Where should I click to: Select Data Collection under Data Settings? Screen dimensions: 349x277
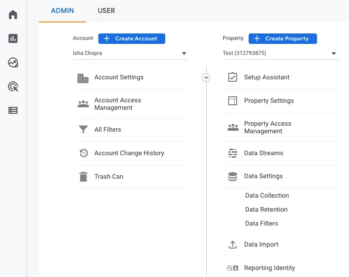click(267, 195)
